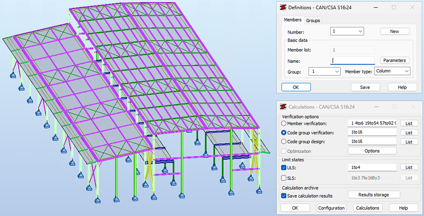Click the Member list field

[352, 50]
